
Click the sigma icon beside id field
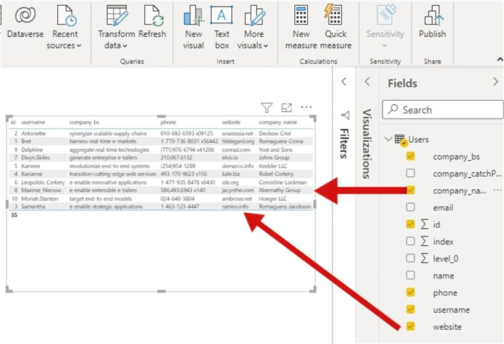coord(425,224)
